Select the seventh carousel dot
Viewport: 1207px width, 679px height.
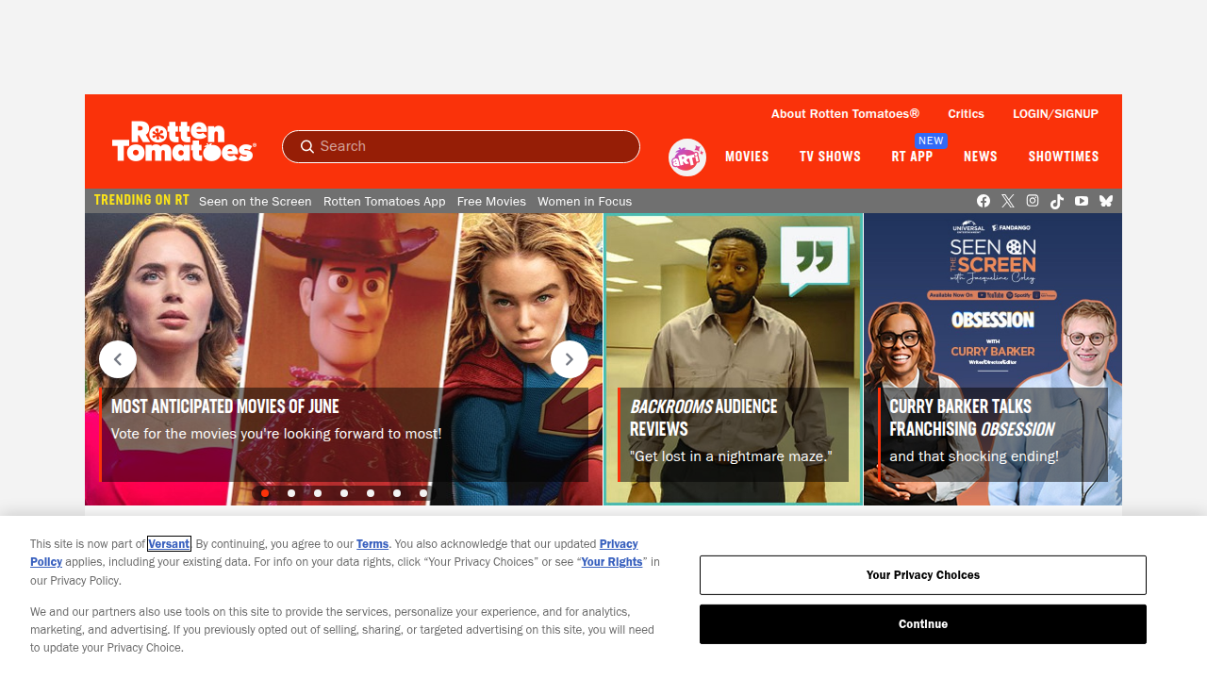[x=423, y=493]
